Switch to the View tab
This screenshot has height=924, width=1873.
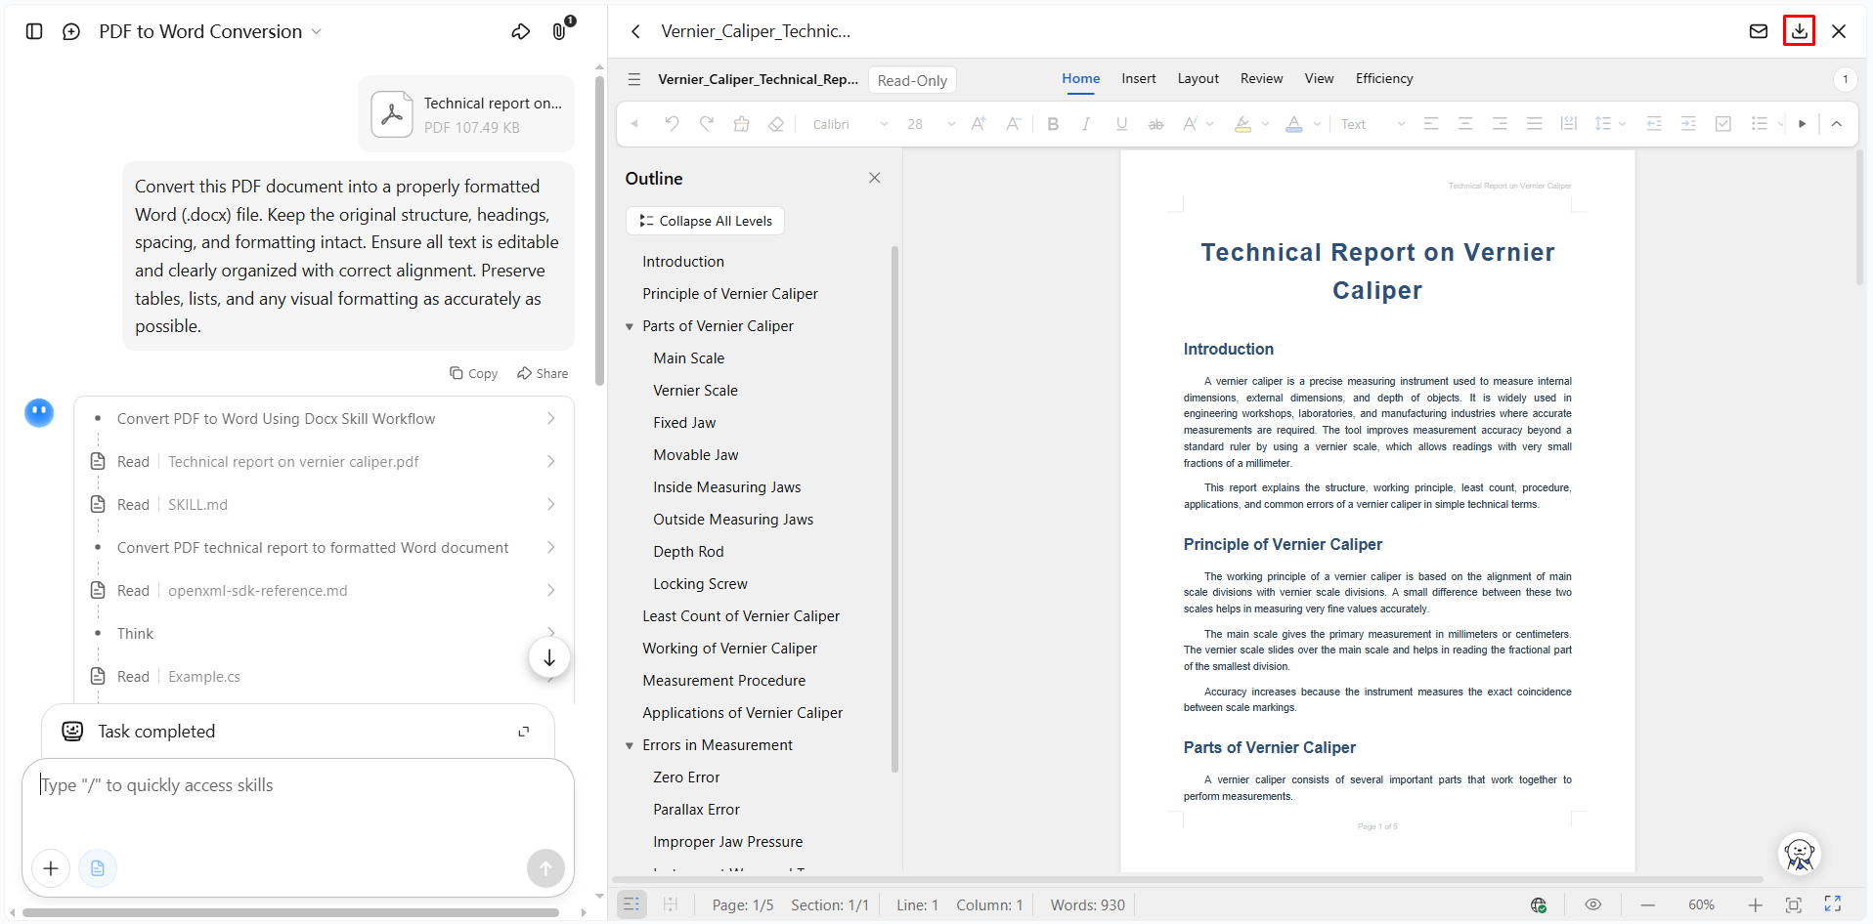pyautogui.click(x=1319, y=79)
